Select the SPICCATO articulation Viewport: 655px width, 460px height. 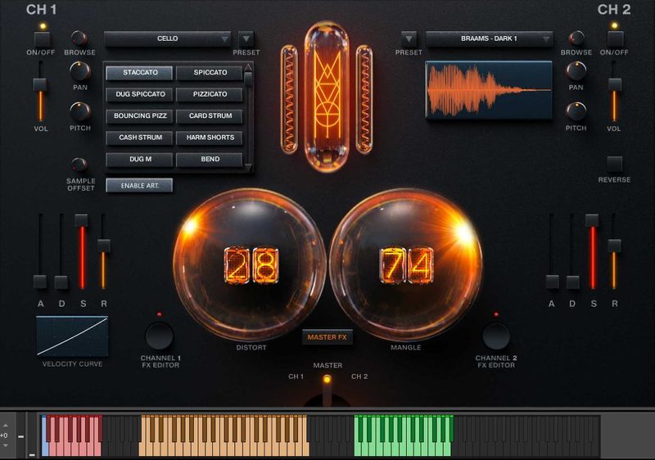210,73
